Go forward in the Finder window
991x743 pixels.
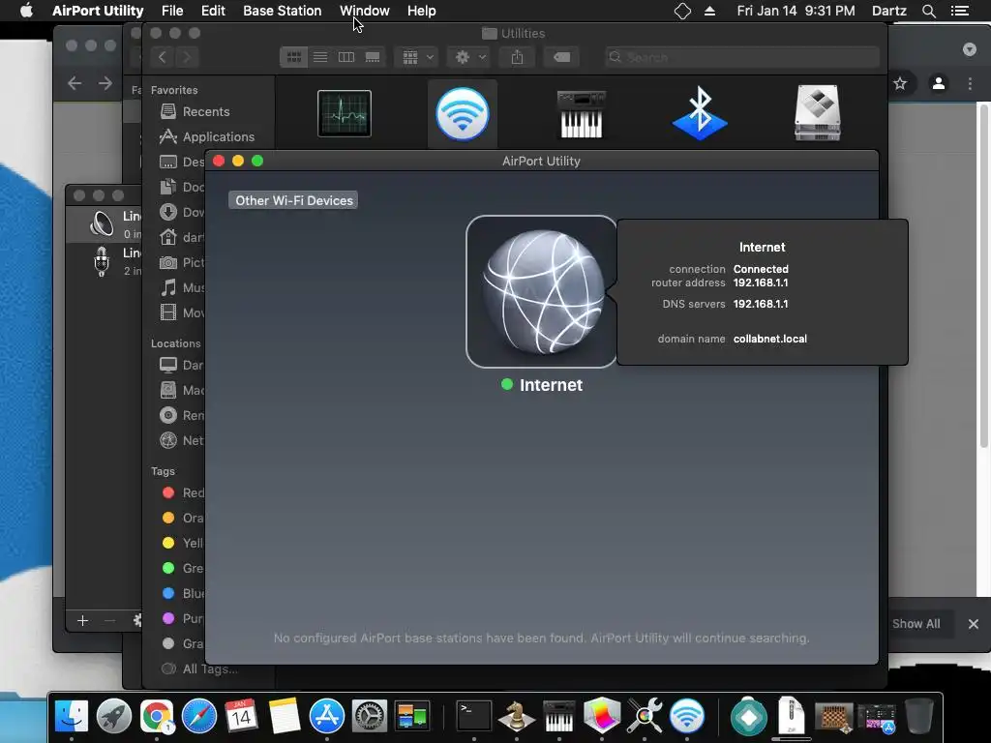[x=187, y=57]
